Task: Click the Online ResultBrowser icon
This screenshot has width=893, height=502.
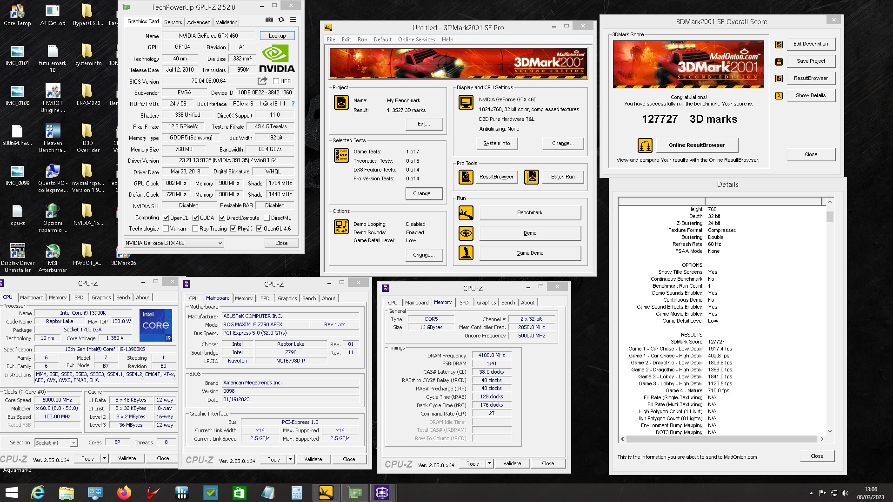Action: (645, 145)
